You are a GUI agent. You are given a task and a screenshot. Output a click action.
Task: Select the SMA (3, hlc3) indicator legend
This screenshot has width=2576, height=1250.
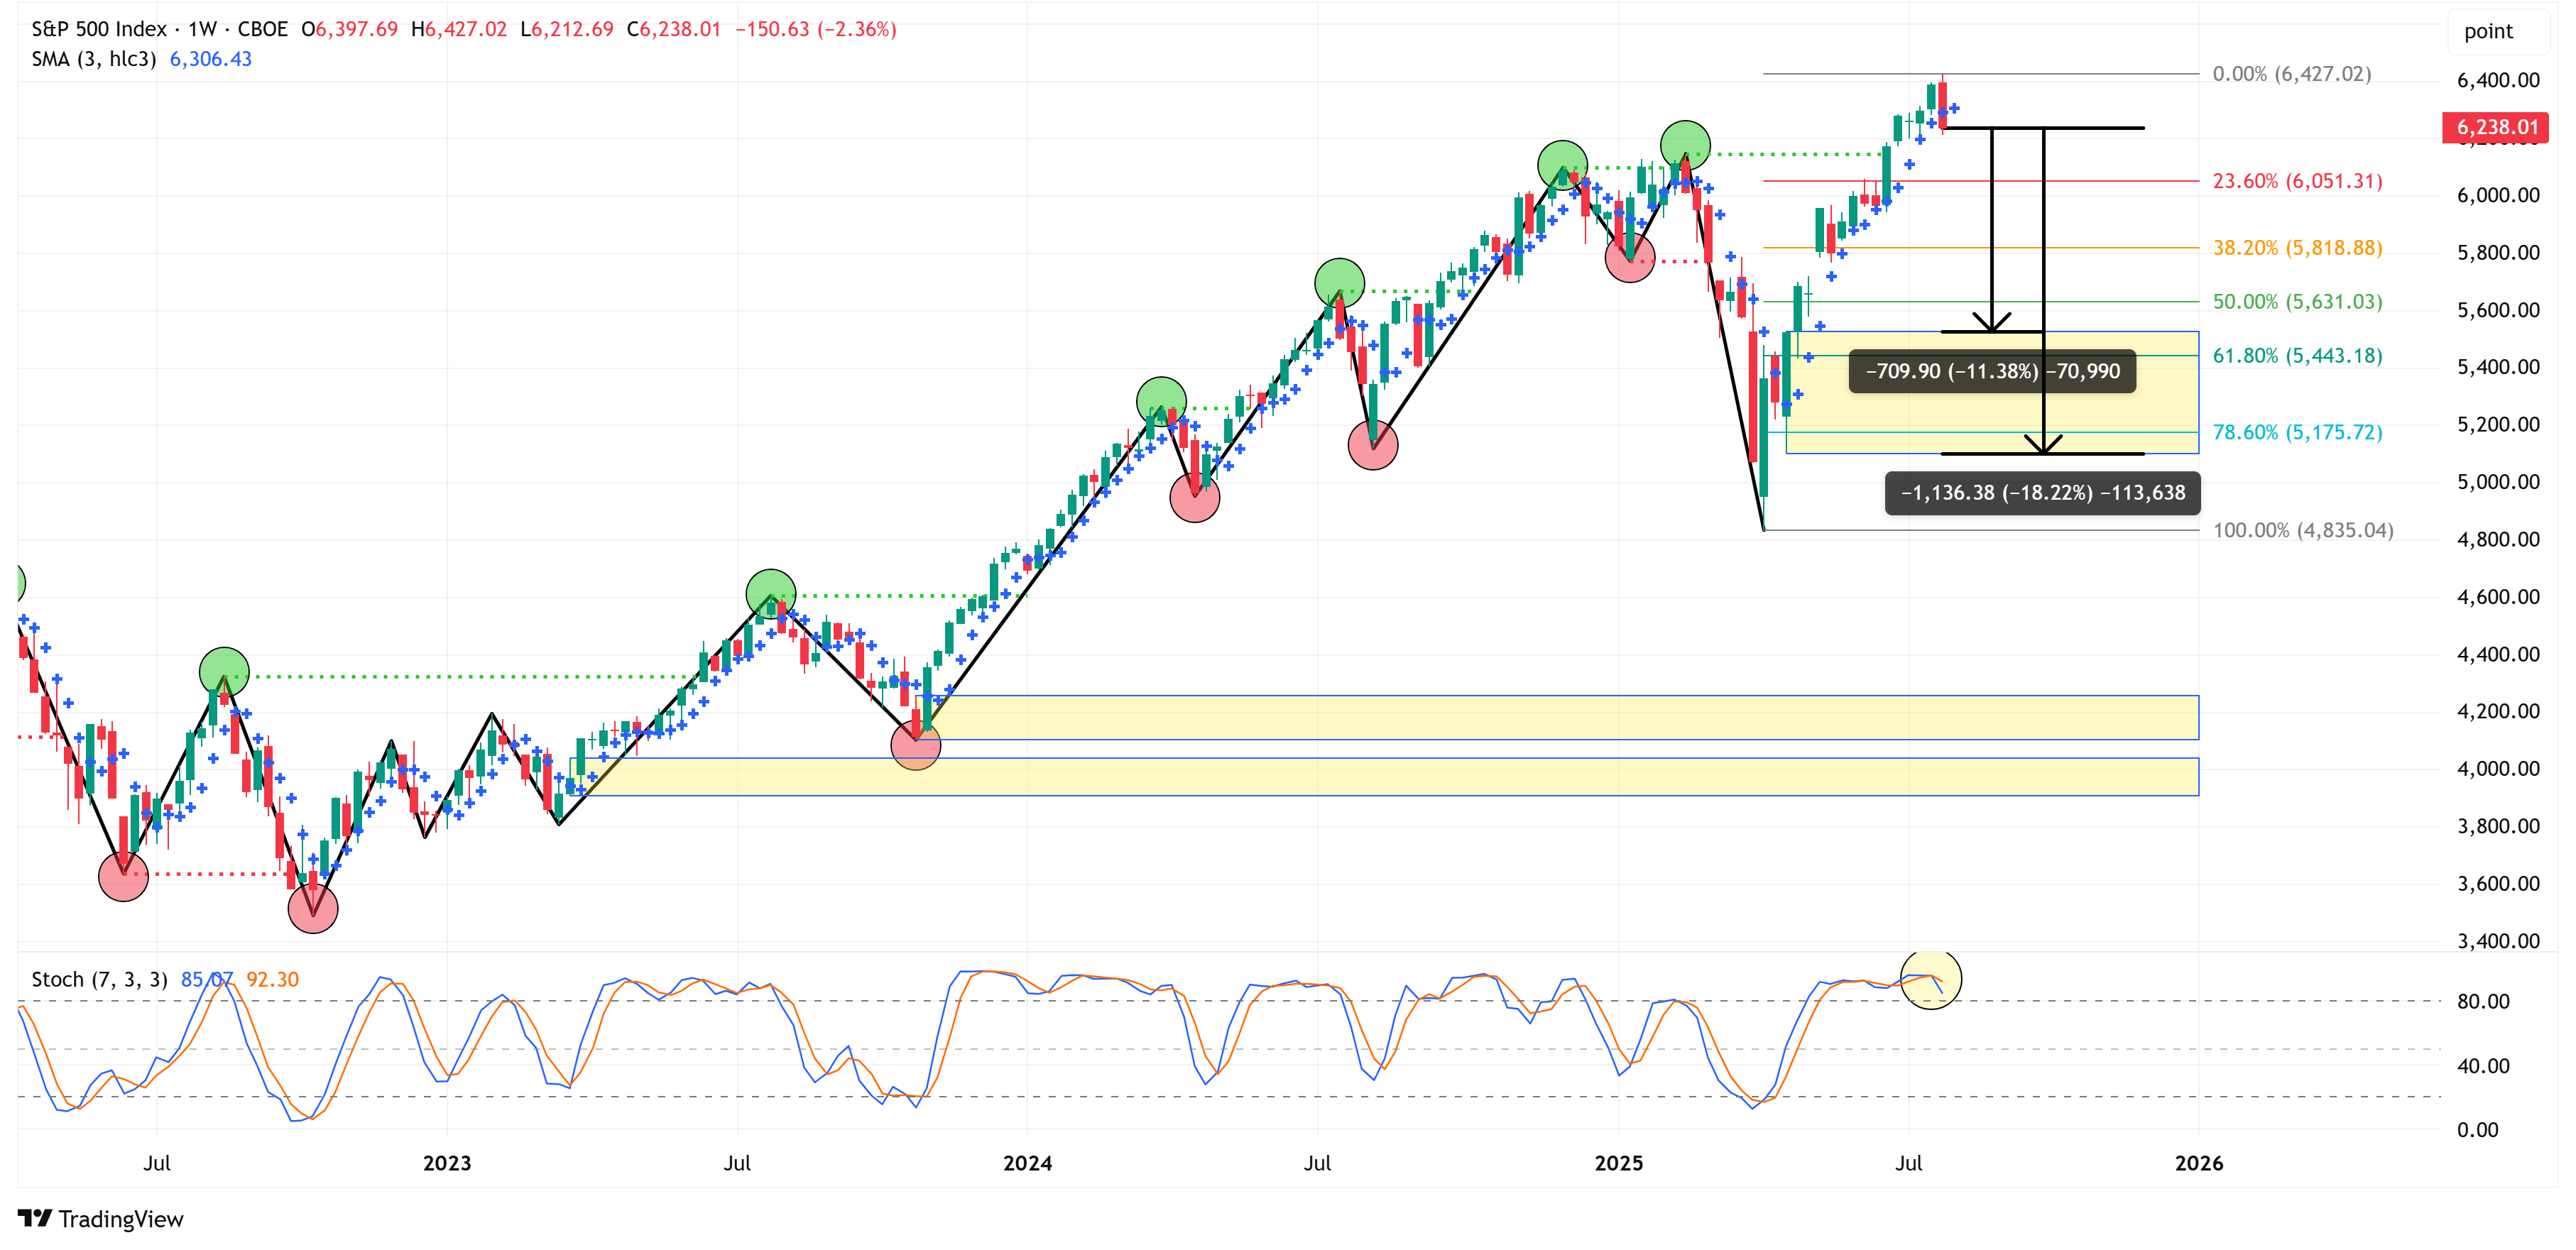(93, 59)
